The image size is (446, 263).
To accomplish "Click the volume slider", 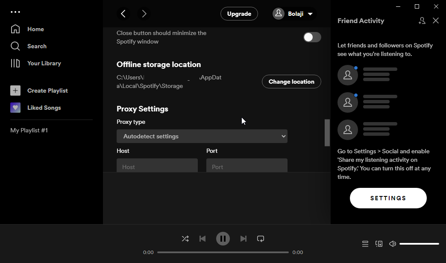I will 419,244.
